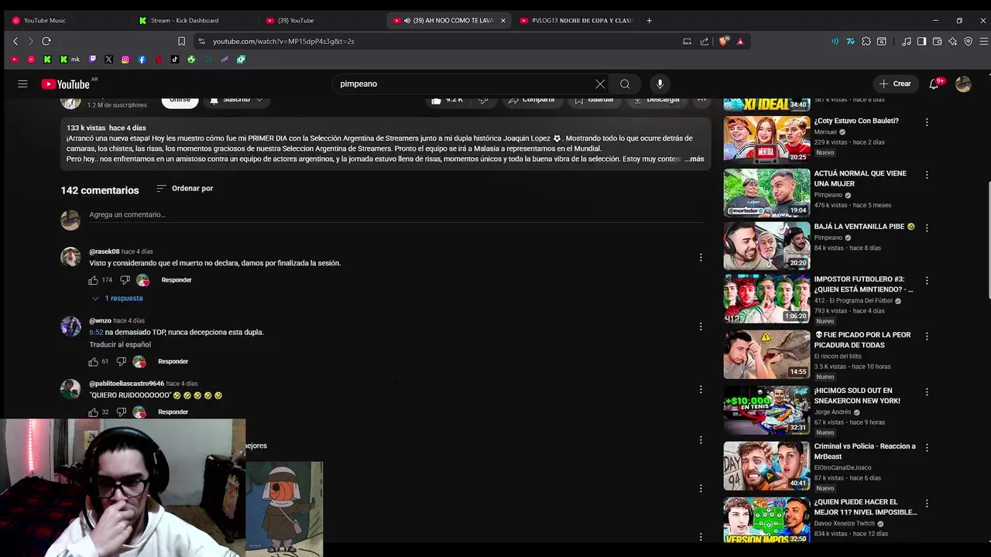Open the YouTube guide hamburger menu
Viewport: 991px width, 557px height.
coord(22,84)
